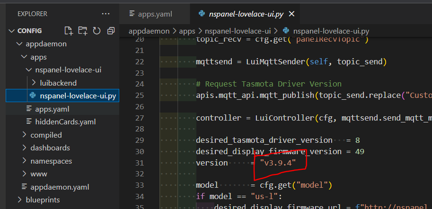This screenshot has width=432, height=209.
Task: Open Explorer more actions ellipsis menu
Action: (106, 14)
